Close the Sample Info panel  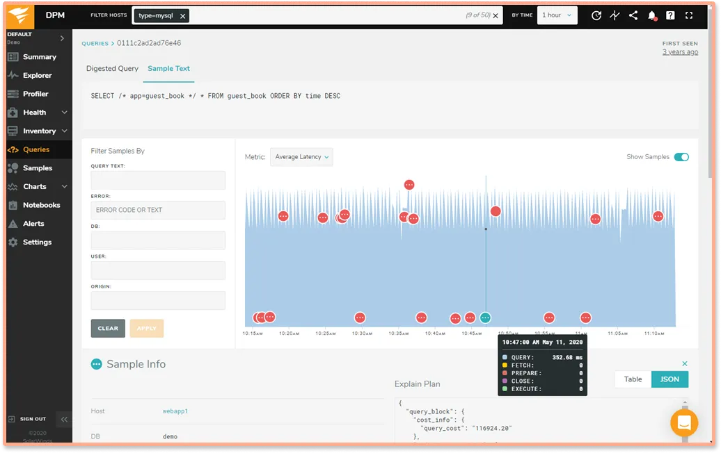[685, 363]
